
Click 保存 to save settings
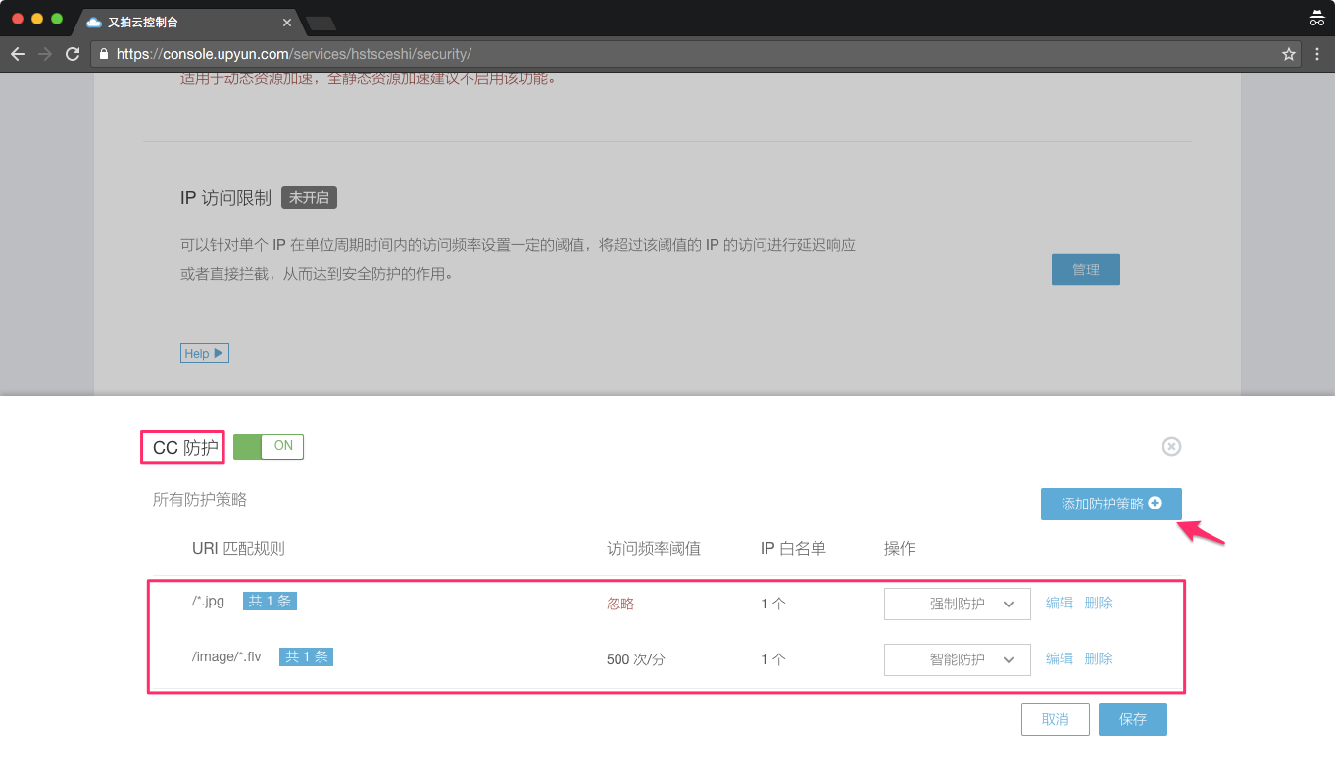point(1132,719)
